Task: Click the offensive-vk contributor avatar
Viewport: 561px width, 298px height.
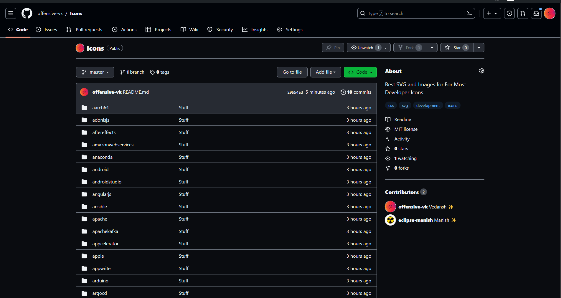Action: coord(390,207)
